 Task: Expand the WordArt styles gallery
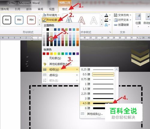coord(102,24)
